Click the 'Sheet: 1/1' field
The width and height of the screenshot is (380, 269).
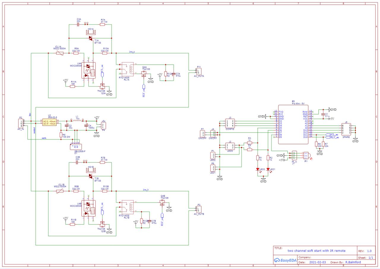(365, 258)
